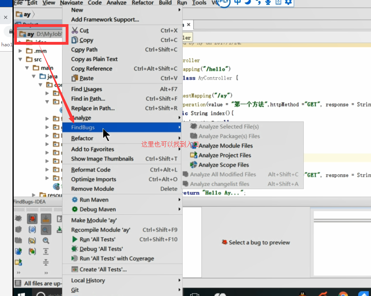Toggle group by bug category in FindBugs panel
The image size is (371, 296).
pyautogui.click(x=32, y=219)
